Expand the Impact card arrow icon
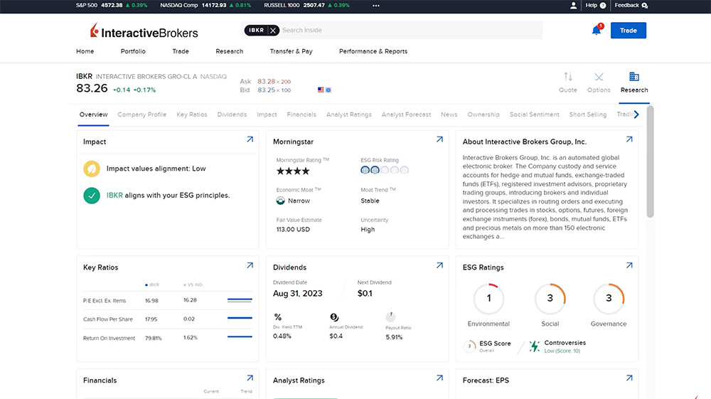This screenshot has height=399, width=711. click(250, 140)
